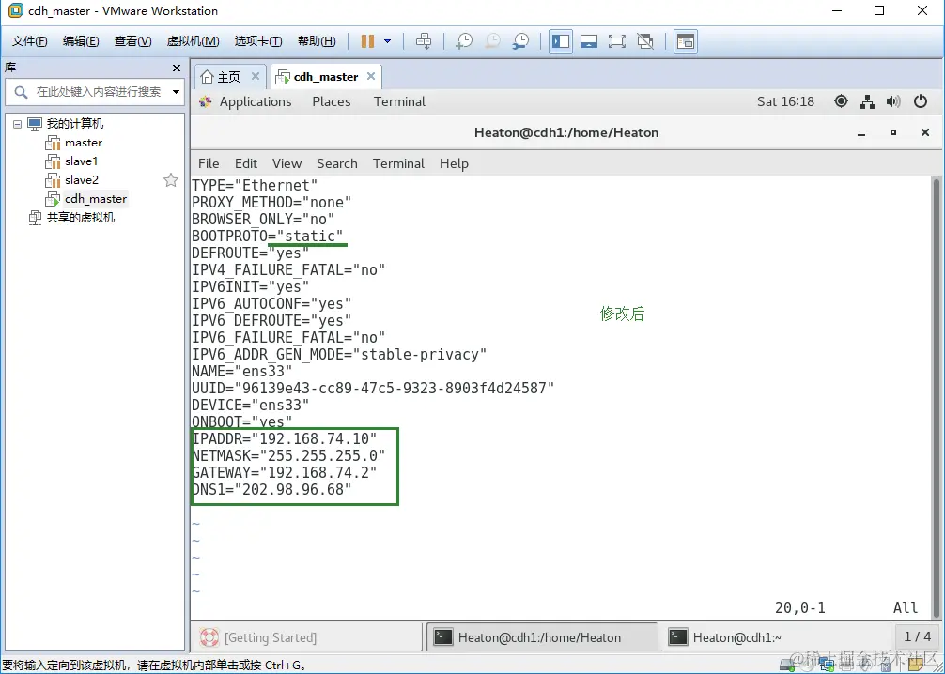This screenshot has height=674, width=945.
Task: Click the hard disk device status icon
Action: click(786, 666)
